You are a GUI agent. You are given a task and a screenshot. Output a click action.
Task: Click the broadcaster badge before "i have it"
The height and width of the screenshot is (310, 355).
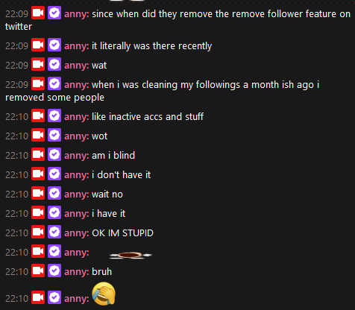click(38, 212)
